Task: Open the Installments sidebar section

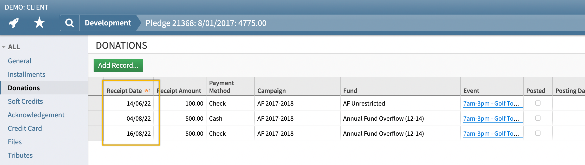Action: coord(27,74)
